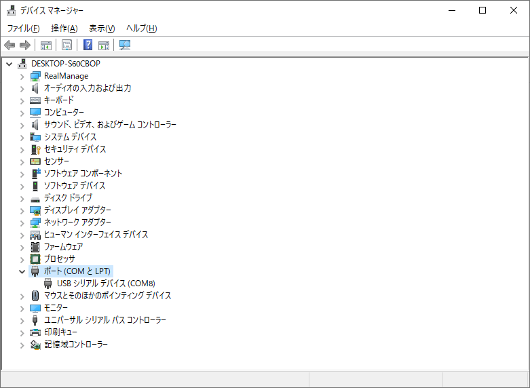
Task: Expand the ネットワーク アダプター node
Action: [22, 222]
